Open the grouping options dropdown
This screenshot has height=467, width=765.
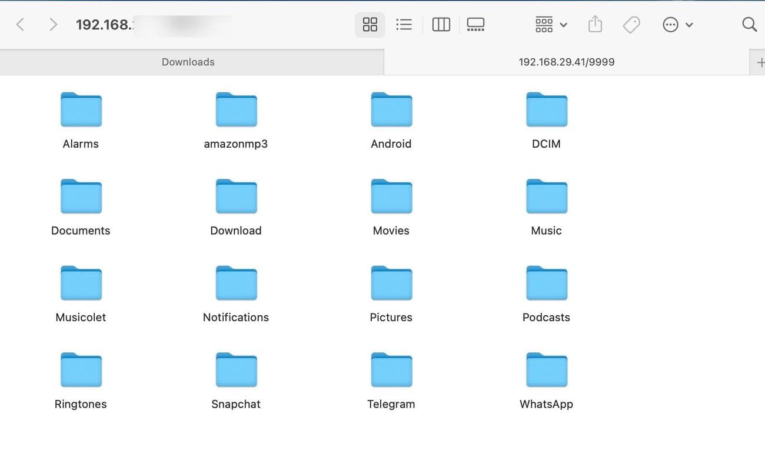pyautogui.click(x=549, y=24)
